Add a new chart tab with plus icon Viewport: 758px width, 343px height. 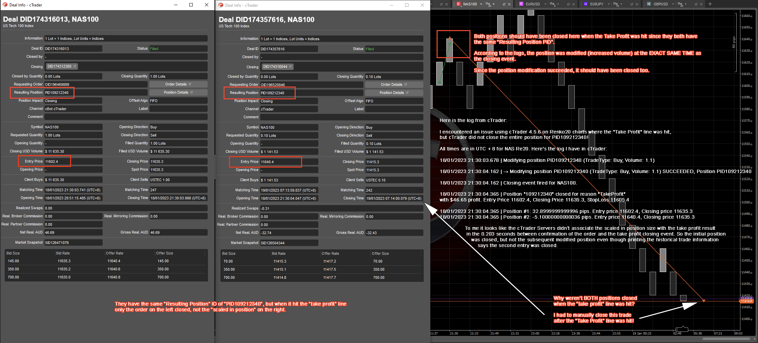710,4
